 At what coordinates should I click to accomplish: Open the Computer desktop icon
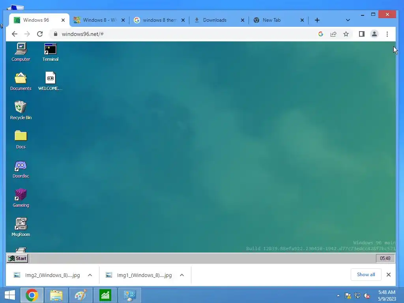pos(21,52)
